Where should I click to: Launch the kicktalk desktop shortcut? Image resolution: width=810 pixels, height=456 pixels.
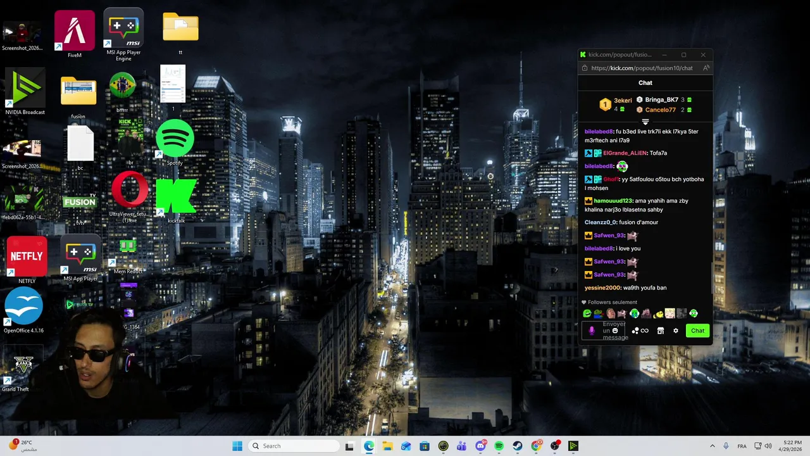(x=176, y=201)
